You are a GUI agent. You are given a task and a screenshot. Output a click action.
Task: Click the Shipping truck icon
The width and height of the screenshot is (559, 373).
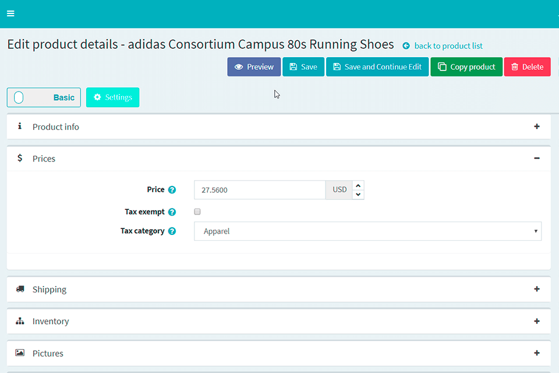pos(20,289)
